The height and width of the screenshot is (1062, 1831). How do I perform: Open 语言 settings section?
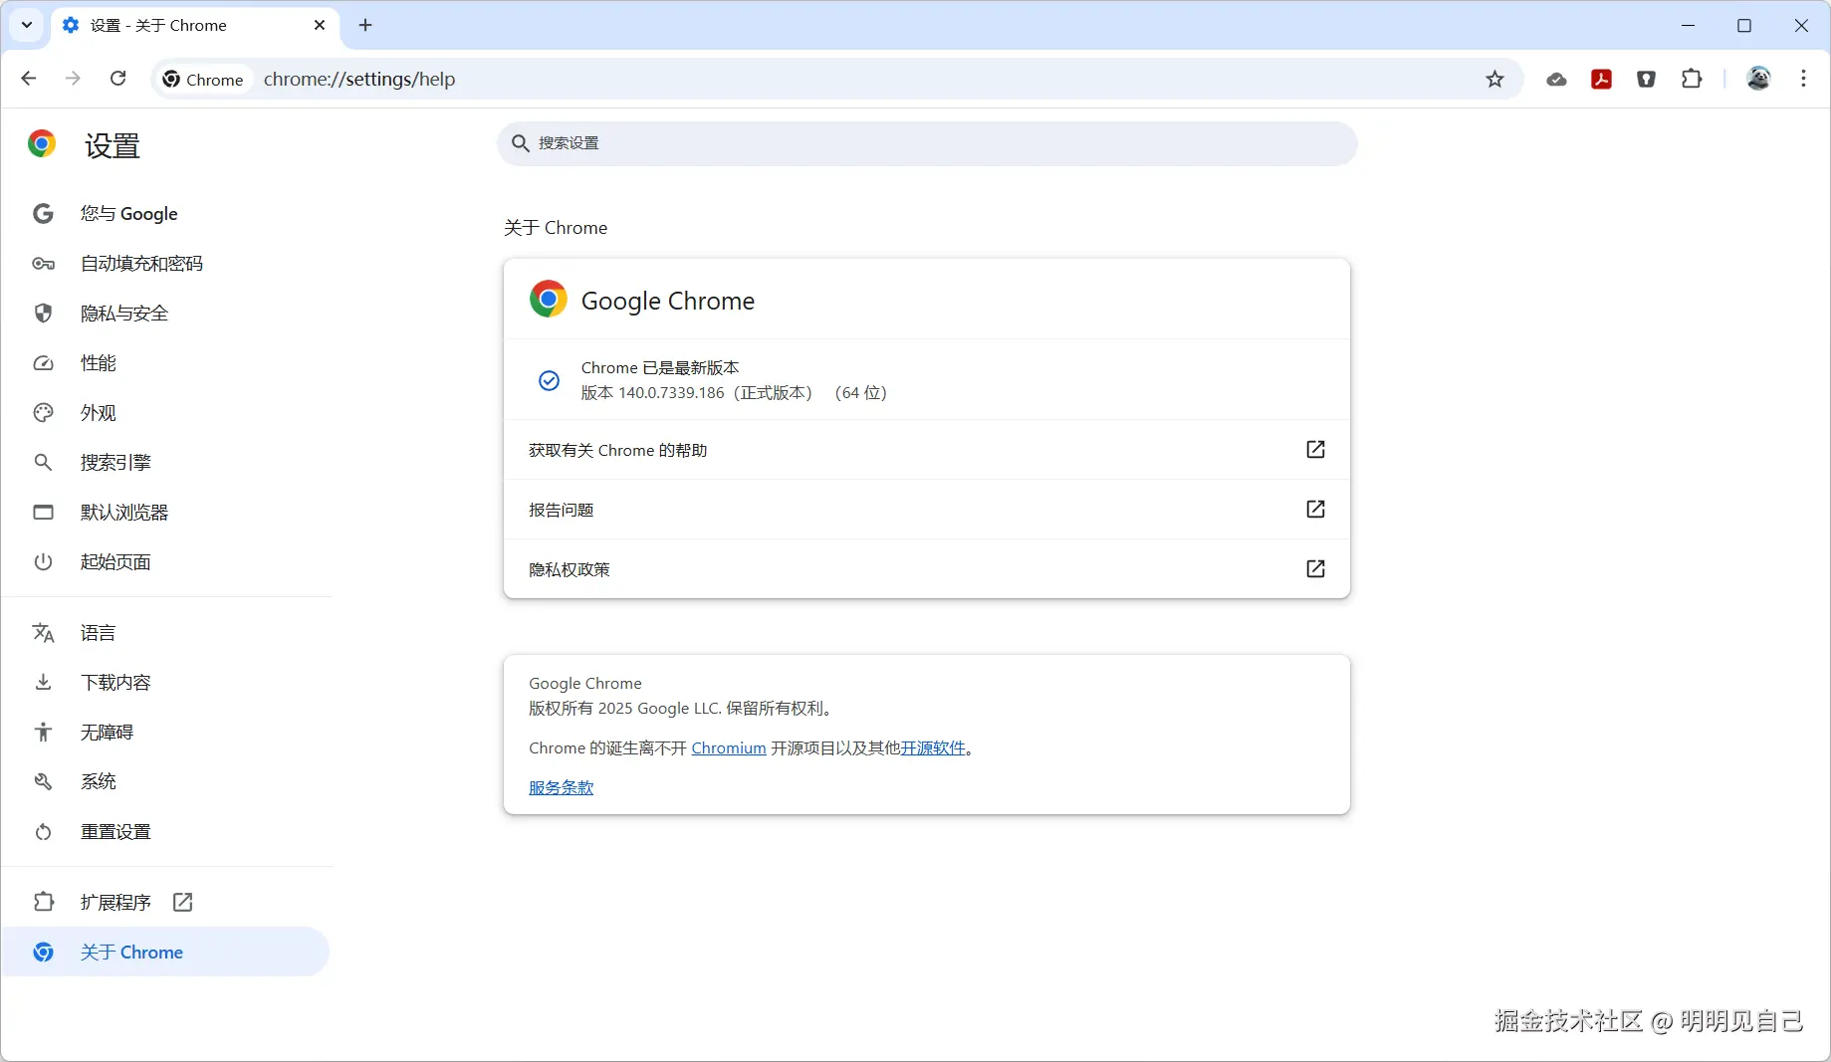(165, 633)
